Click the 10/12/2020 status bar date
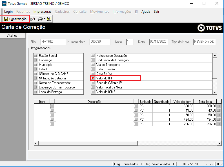The image size is (224, 167). 189,164
